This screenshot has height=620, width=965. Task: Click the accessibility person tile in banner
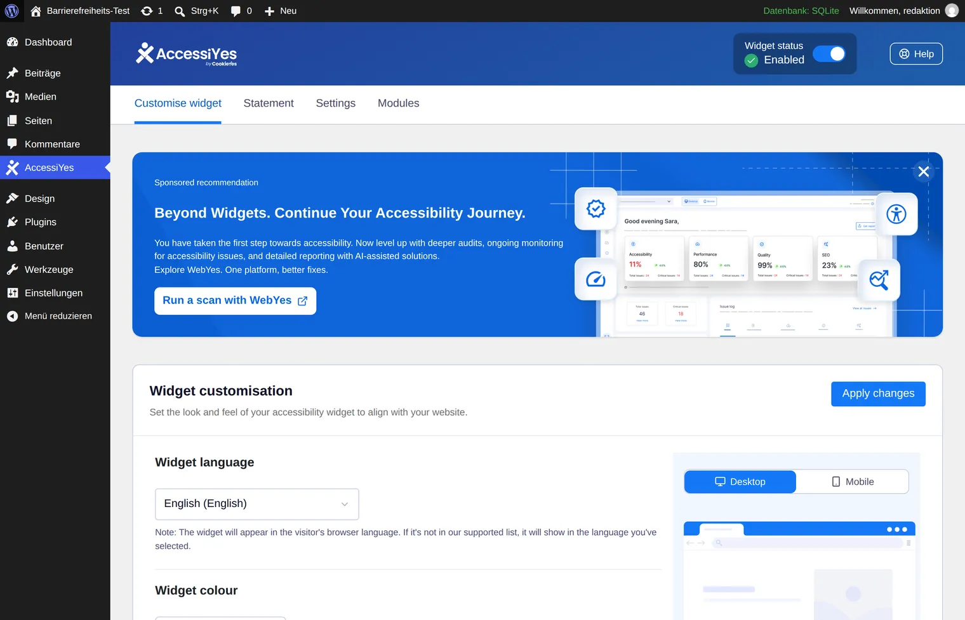[x=896, y=214]
